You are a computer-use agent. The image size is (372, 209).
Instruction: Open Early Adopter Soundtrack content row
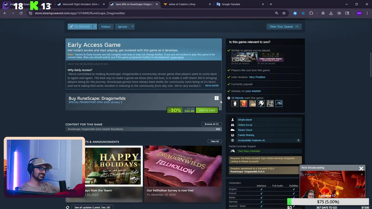click(144, 129)
